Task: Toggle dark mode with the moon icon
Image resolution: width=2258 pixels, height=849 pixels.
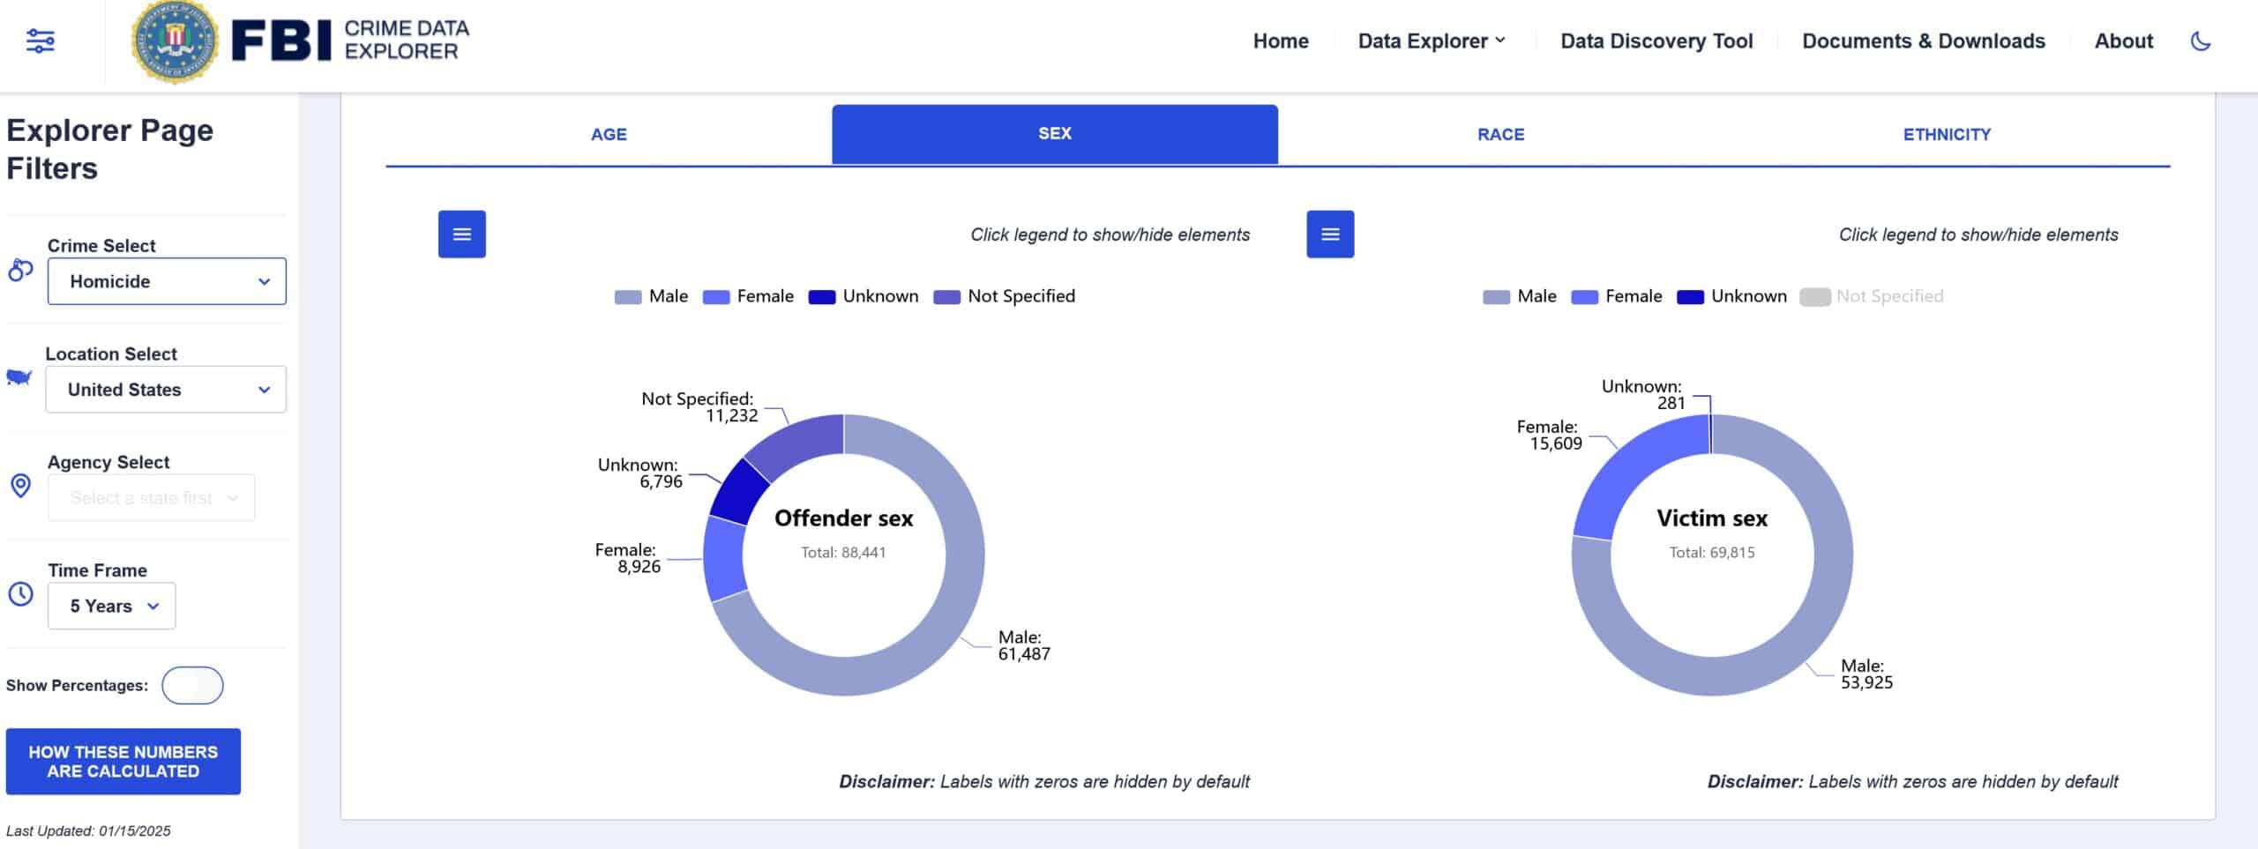Action: click(2200, 41)
